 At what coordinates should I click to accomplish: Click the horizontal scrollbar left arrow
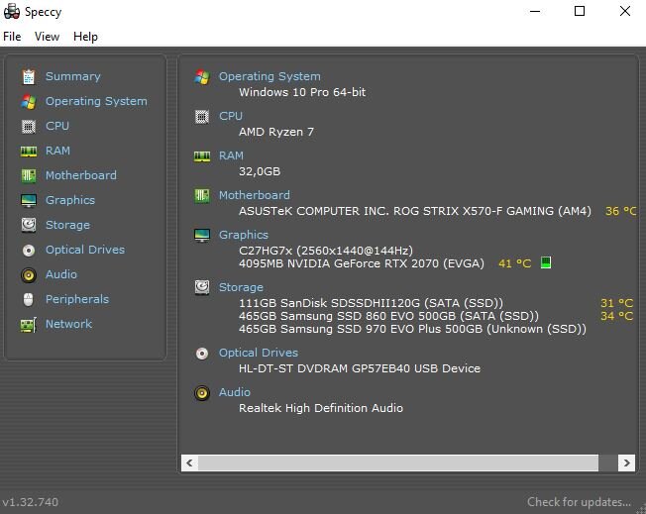[x=189, y=463]
